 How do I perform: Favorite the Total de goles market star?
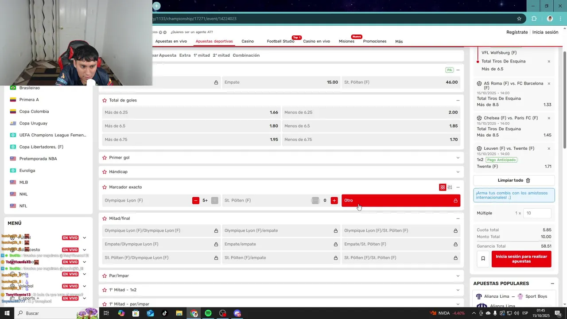[105, 100]
